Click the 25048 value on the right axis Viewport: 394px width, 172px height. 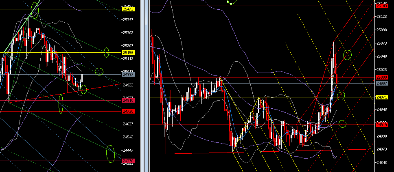[382, 56]
